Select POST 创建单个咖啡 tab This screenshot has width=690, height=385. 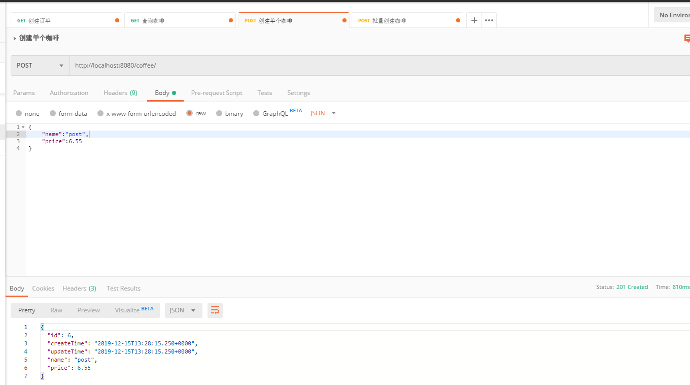(x=293, y=20)
